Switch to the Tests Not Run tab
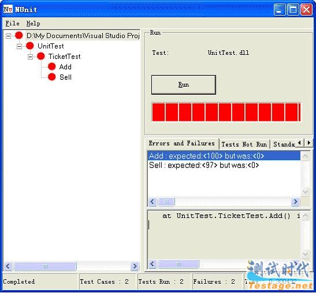The width and height of the screenshot is (316, 293). [x=244, y=144]
